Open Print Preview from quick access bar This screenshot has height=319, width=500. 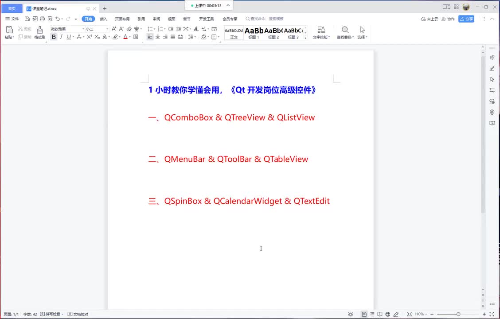50,19
